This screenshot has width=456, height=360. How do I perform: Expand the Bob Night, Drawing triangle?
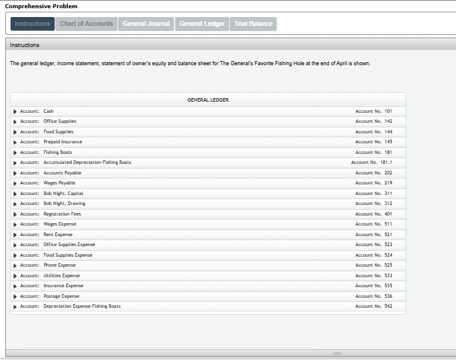[15, 204]
